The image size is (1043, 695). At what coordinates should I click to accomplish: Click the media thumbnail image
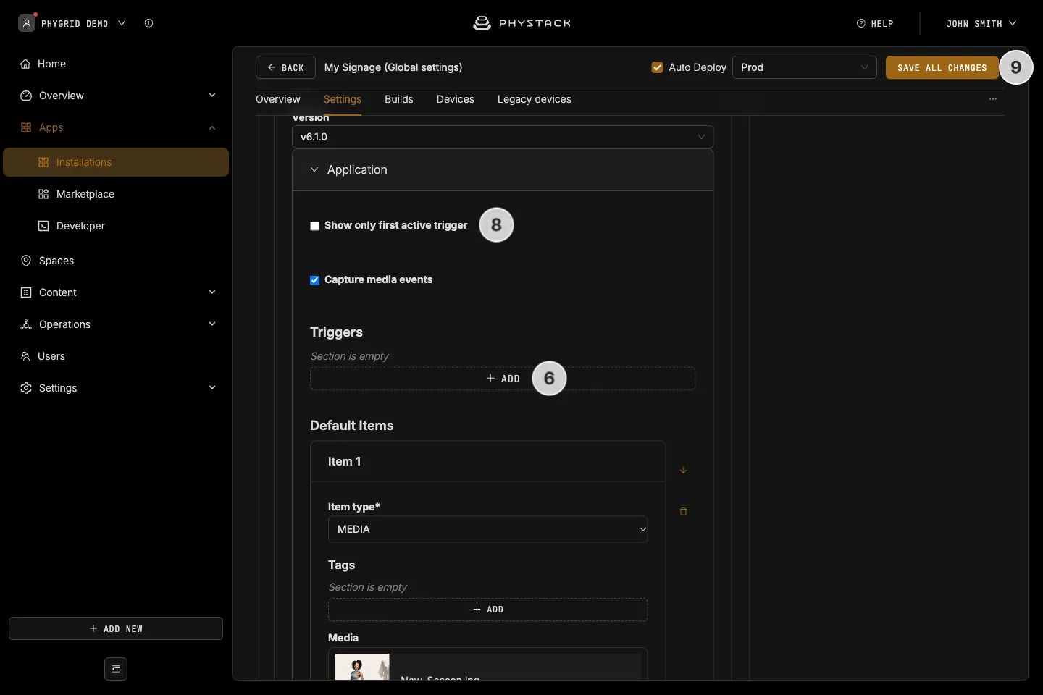pyautogui.click(x=362, y=667)
